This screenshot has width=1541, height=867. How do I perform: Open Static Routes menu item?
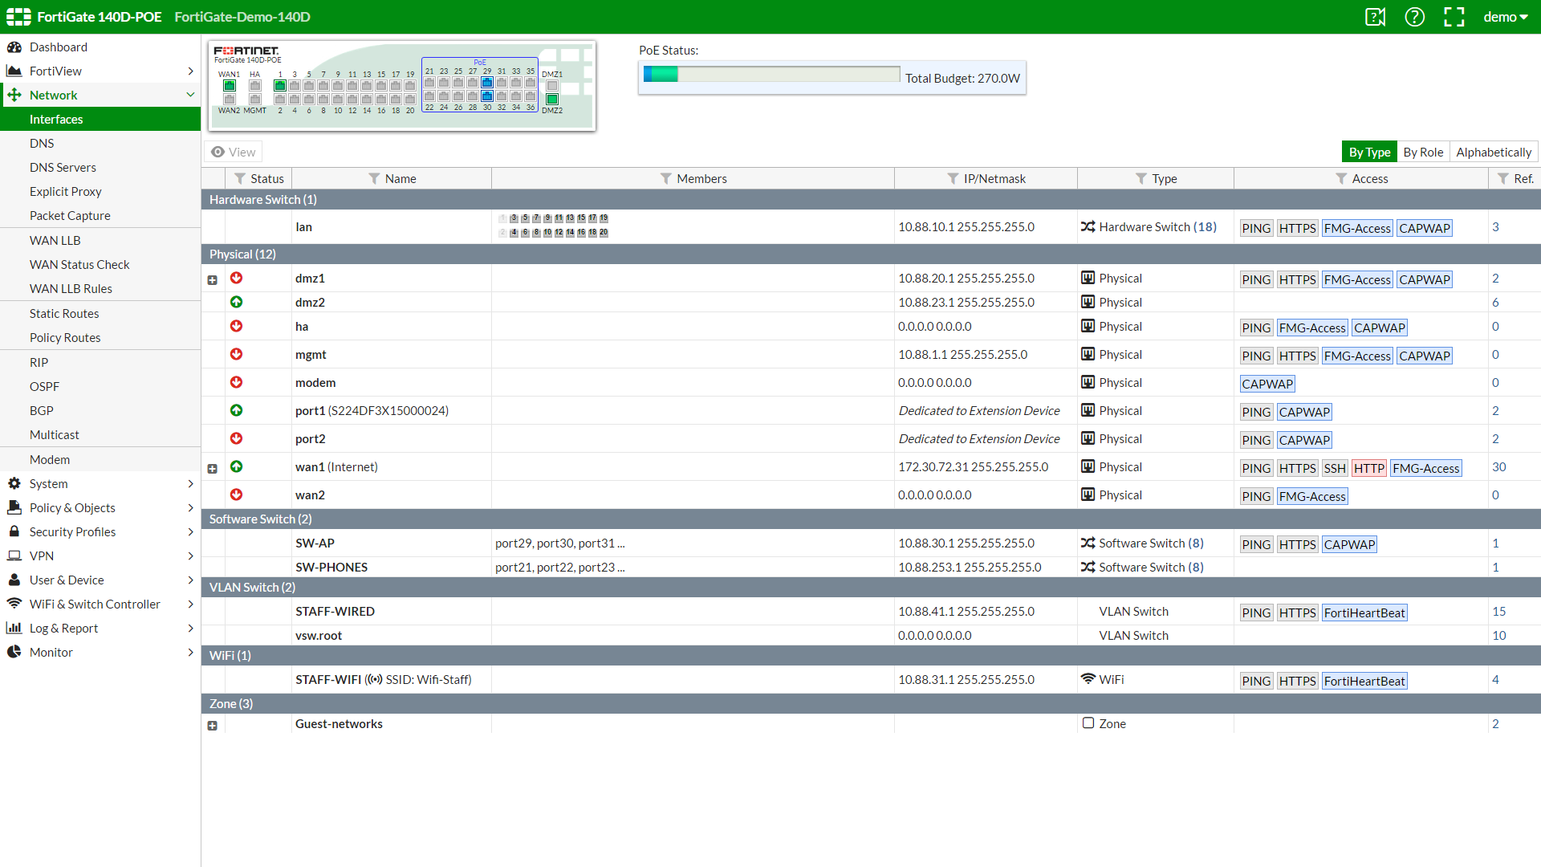(64, 313)
